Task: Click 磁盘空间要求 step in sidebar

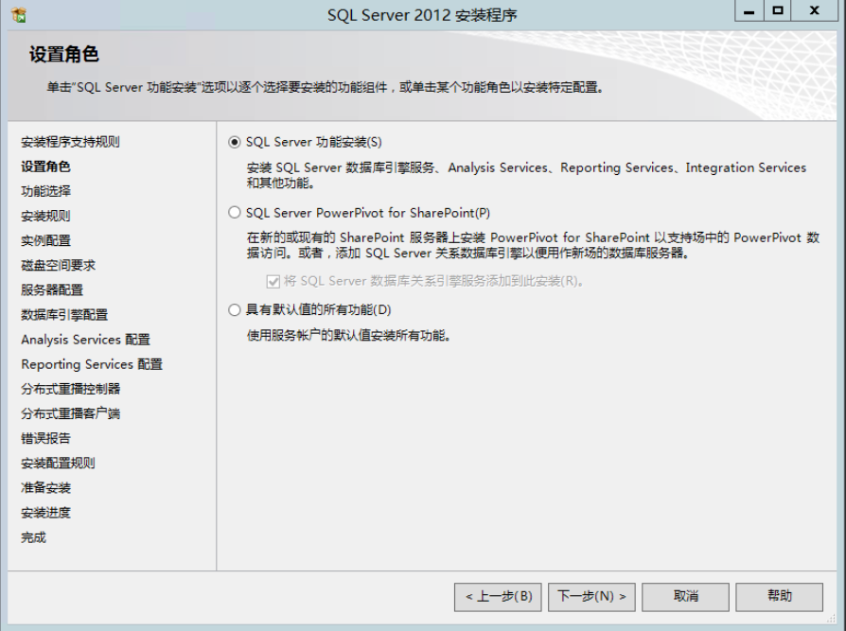Action: coord(58,266)
